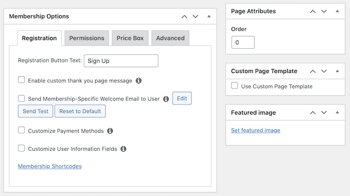Enable custom thank you page message
350x196 pixels.
(22, 80)
